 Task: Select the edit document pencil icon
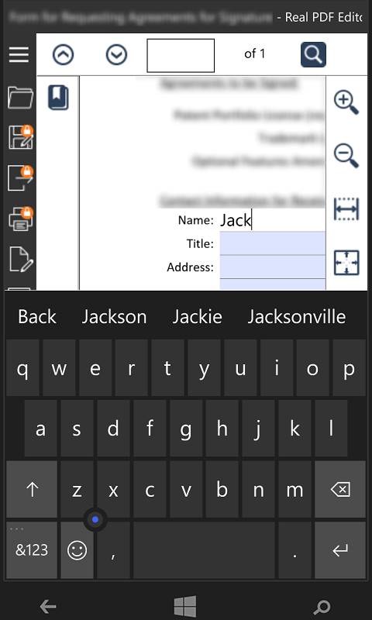pyautogui.click(x=21, y=260)
